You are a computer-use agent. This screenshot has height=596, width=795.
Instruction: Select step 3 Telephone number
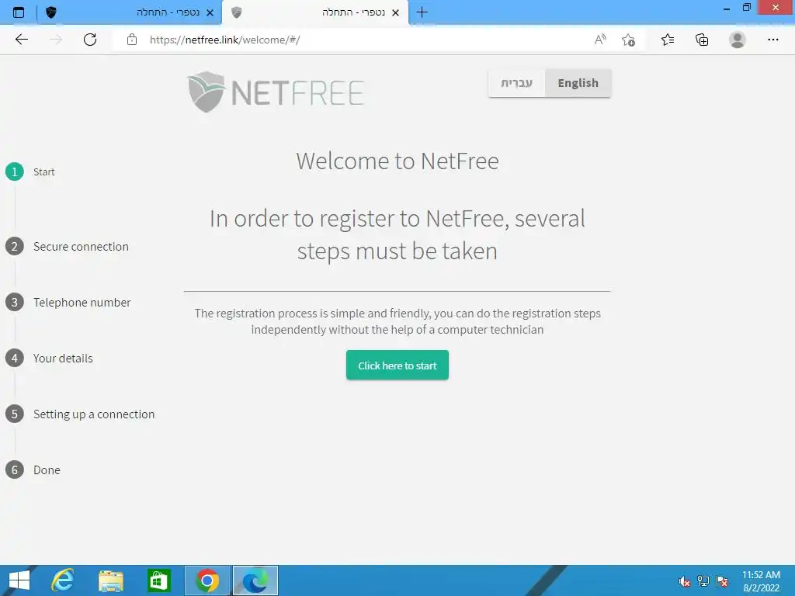[x=68, y=302]
